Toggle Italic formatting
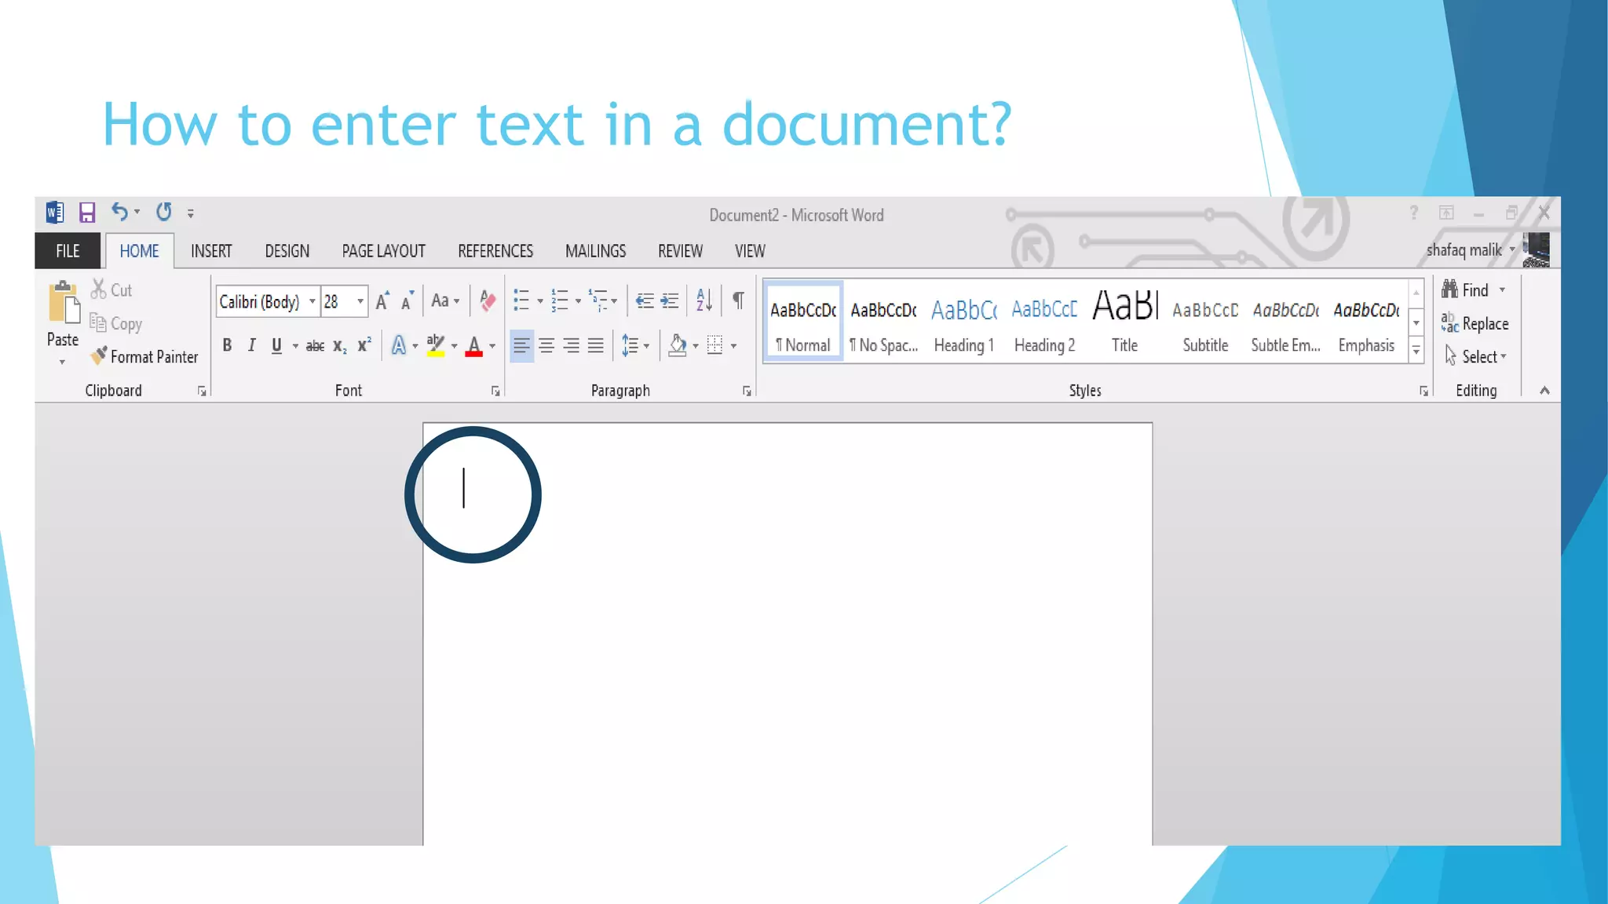 click(252, 345)
